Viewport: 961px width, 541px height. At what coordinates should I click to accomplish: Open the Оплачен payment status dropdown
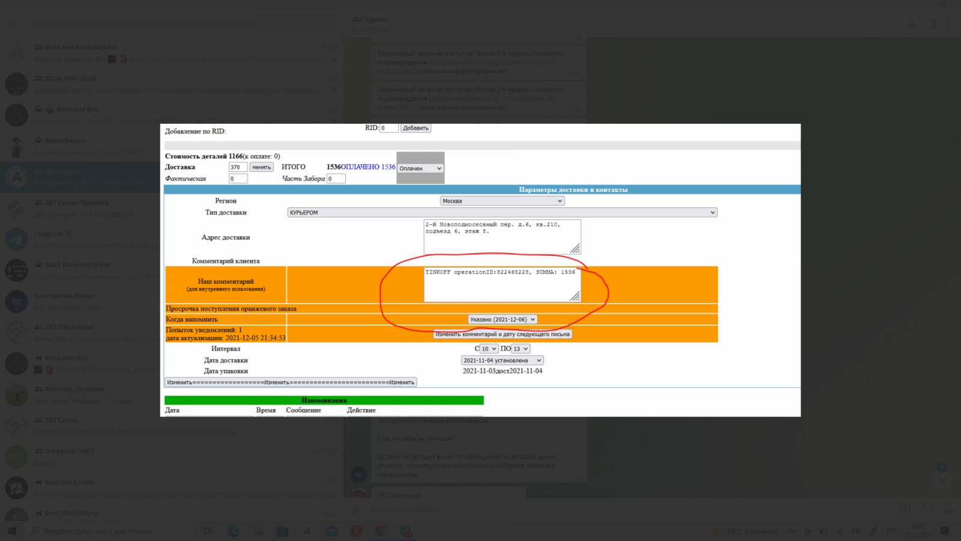(x=420, y=168)
